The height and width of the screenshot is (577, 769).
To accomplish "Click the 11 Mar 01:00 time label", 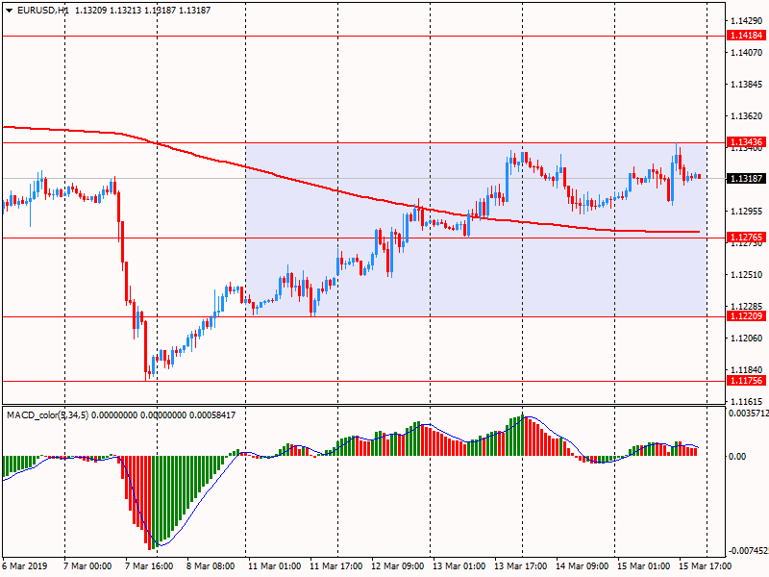I will (274, 565).
